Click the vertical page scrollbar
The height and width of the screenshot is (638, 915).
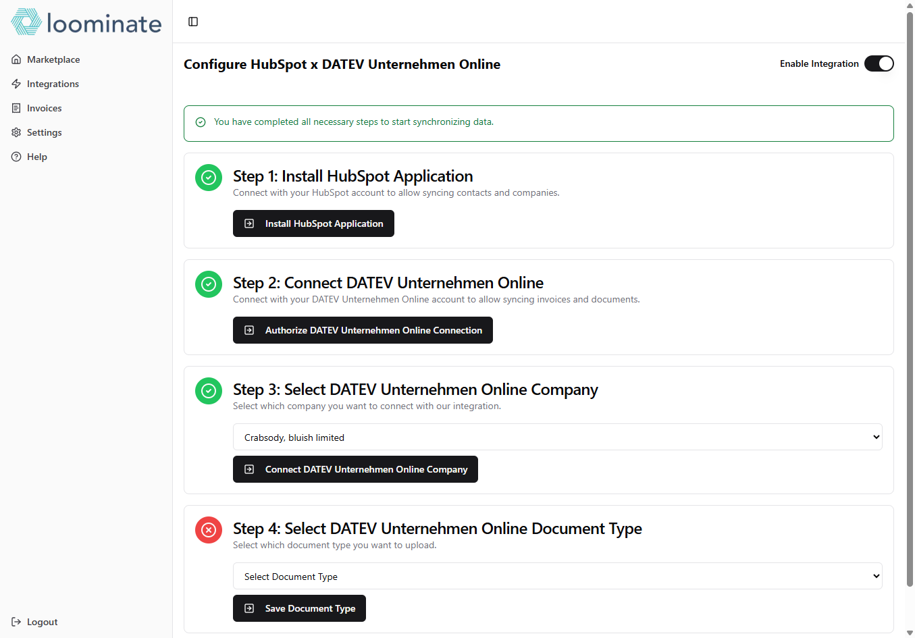click(910, 297)
